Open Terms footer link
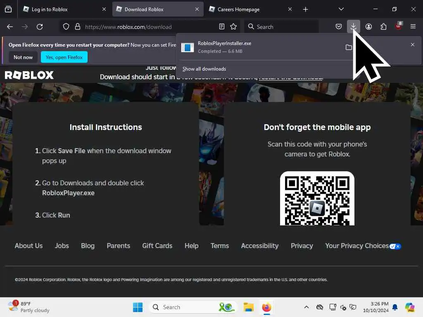Screen dimensions: 423x317 coord(220,246)
